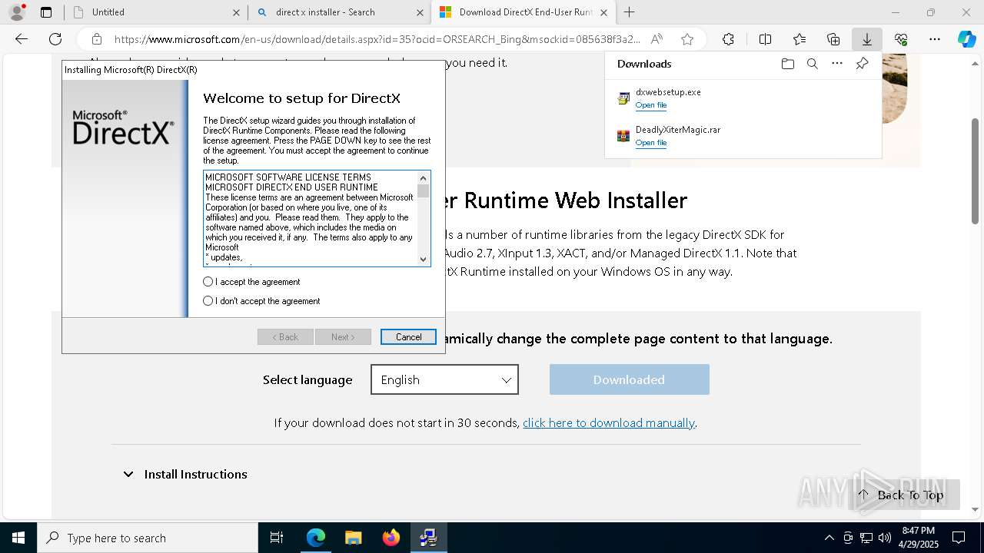Click taskbar clock showing 8:47 PM

coord(918,538)
